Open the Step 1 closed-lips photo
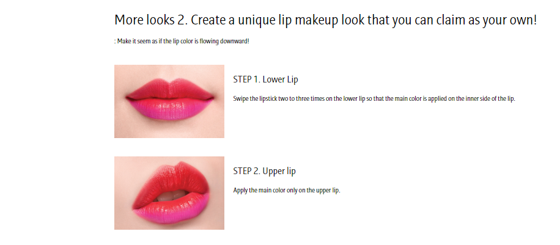The image size is (560, 245). pyautogui.click(x=169, y=101)
